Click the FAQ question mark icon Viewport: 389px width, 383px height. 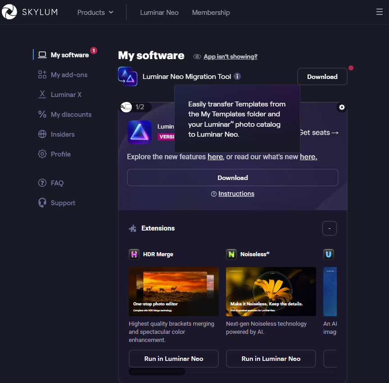pos(42,183)
